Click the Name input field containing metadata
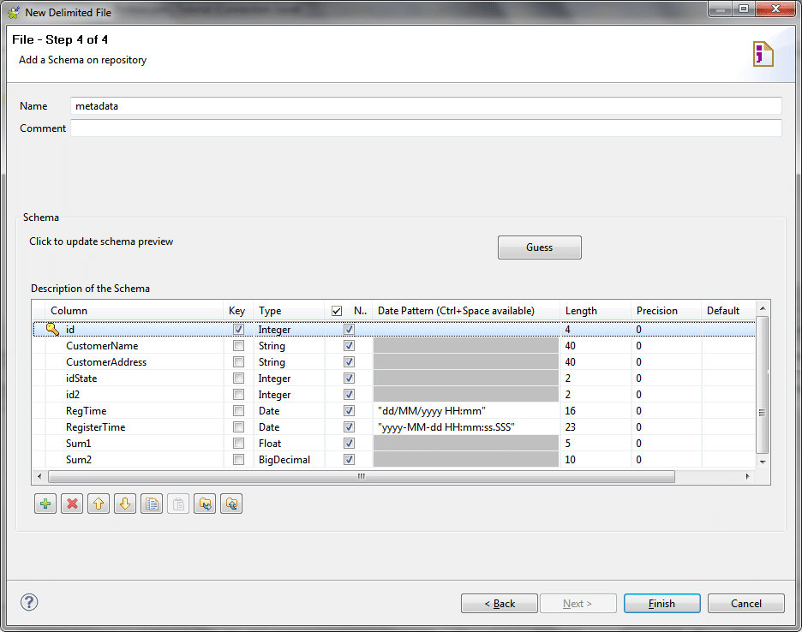Screen dimensions: 802x632 (x=426, y=106)
